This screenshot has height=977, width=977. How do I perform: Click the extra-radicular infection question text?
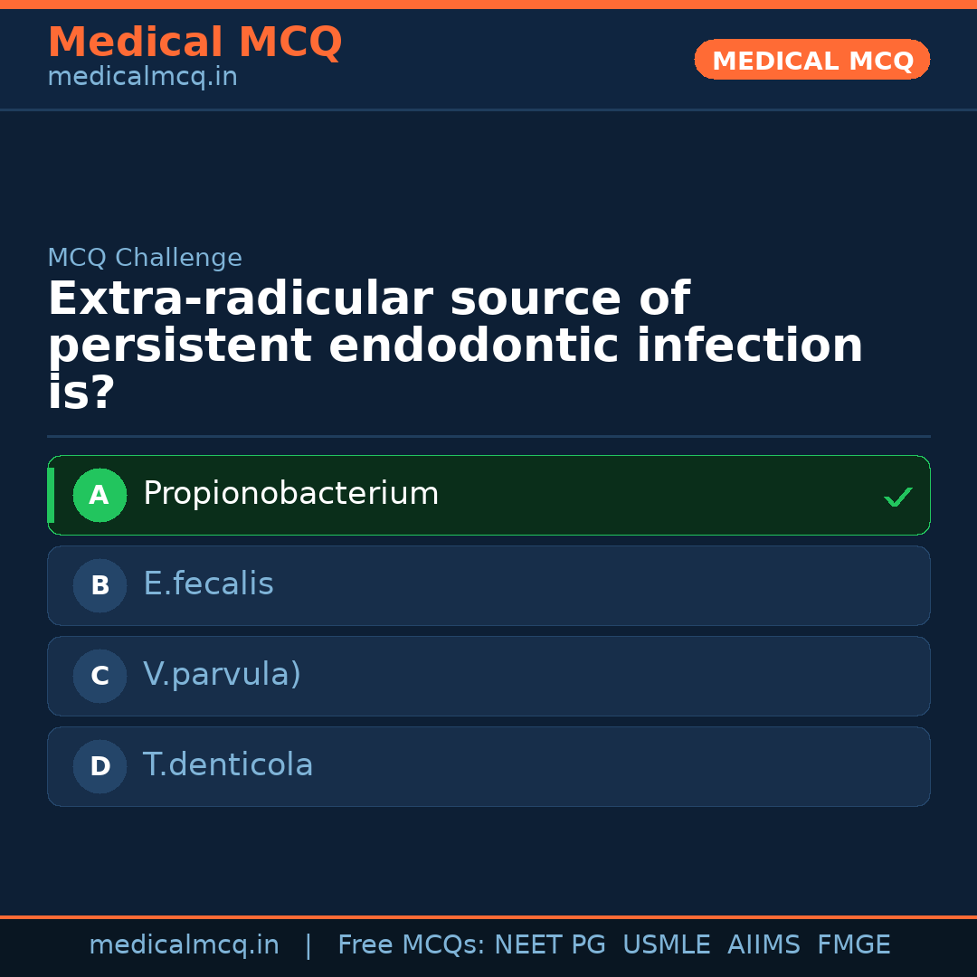point(455,346)
